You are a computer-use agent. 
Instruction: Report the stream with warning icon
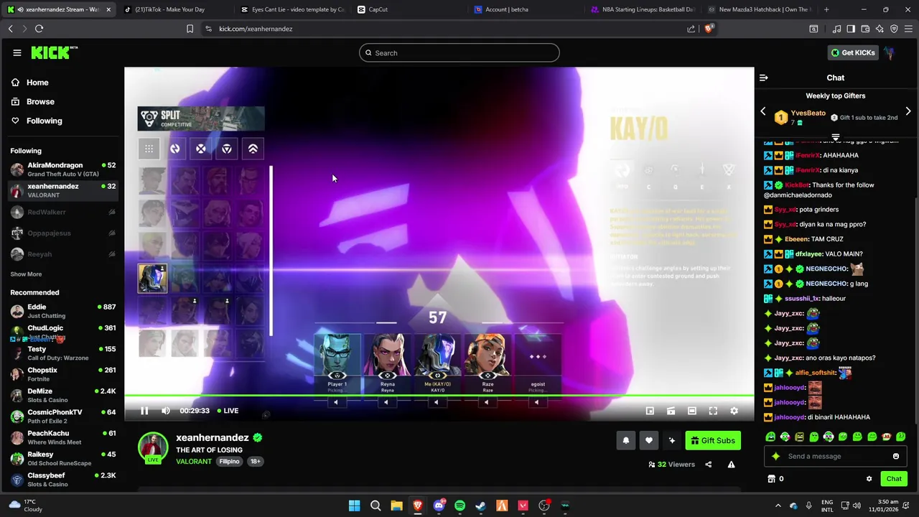click(731, 465)
